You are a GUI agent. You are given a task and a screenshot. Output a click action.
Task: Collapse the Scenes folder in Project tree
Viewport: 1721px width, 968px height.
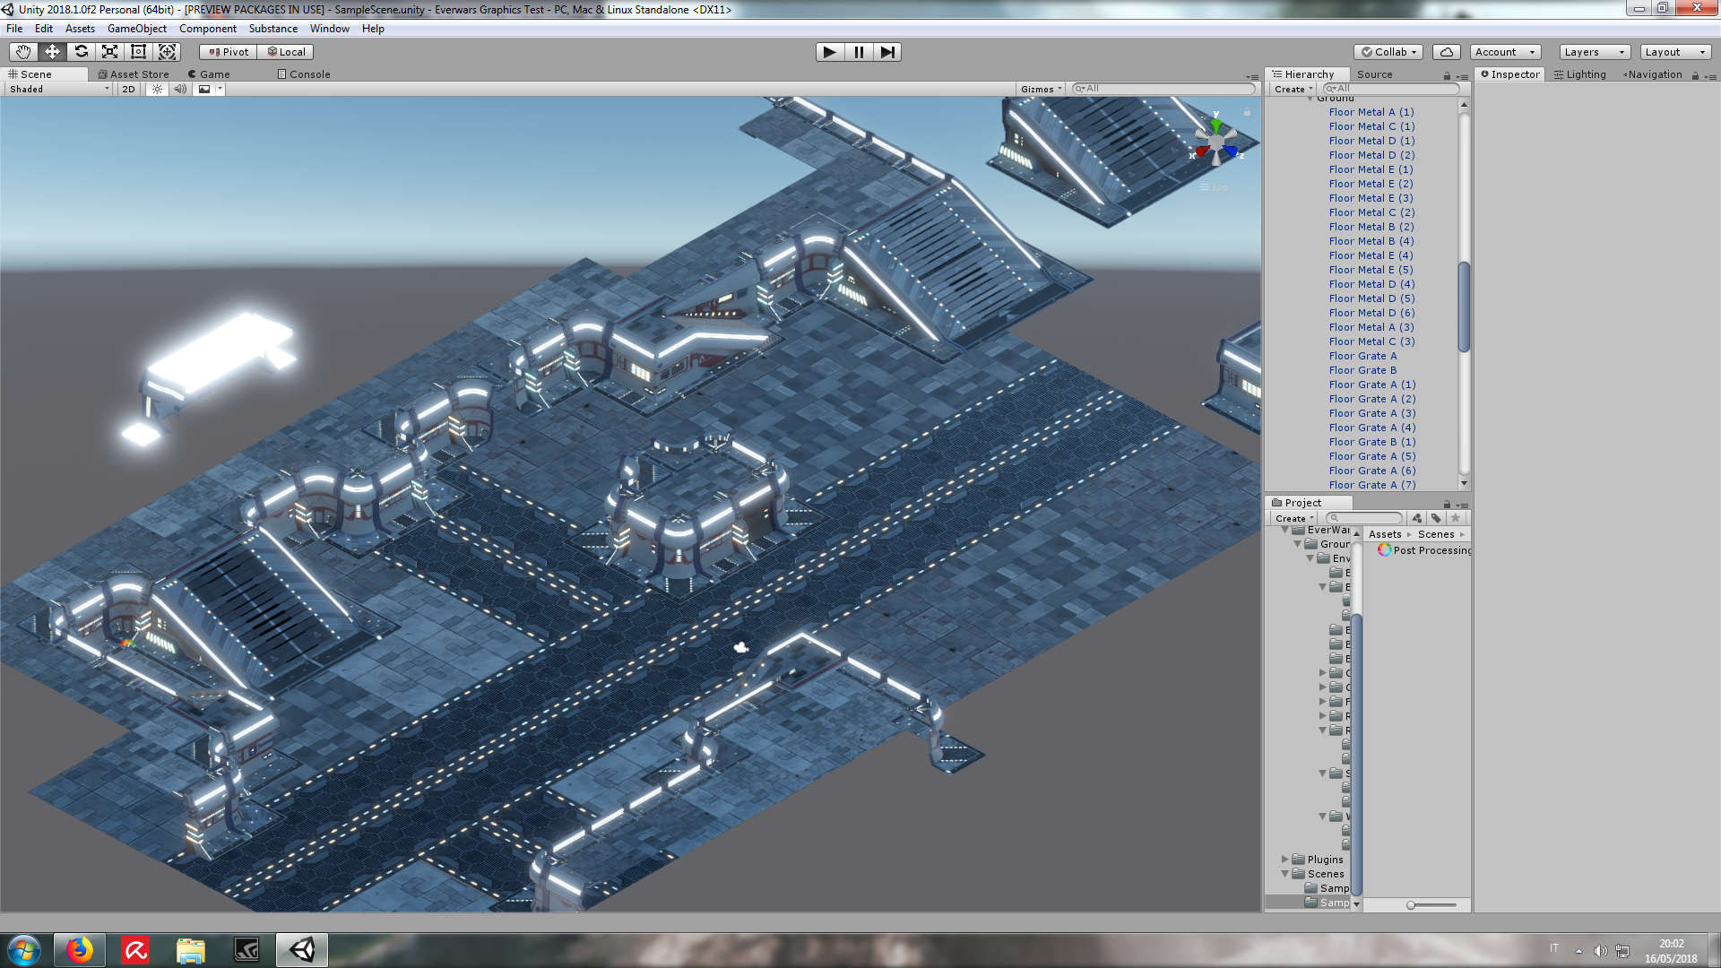pos(1284,874)
